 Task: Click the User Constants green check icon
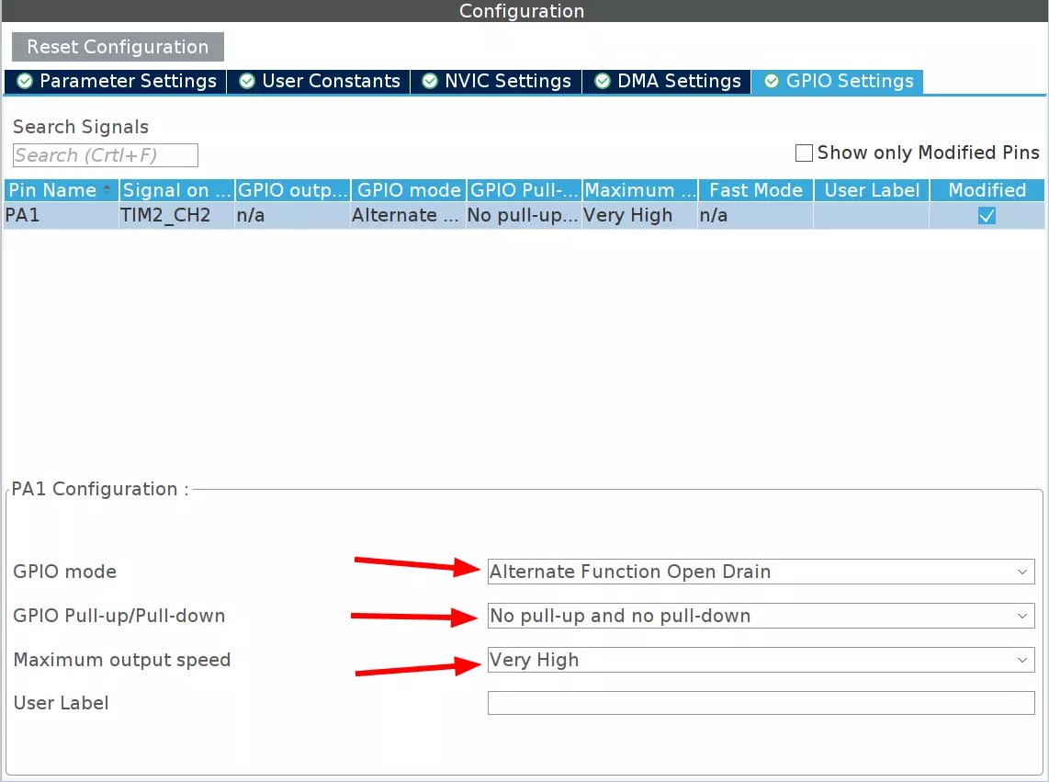(247, 81)
